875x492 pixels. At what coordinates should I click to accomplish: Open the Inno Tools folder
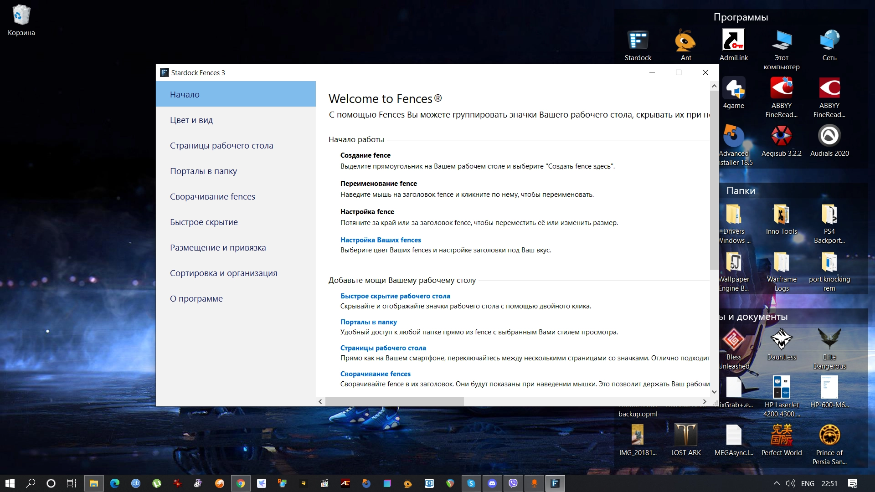[x=782, y=219]
